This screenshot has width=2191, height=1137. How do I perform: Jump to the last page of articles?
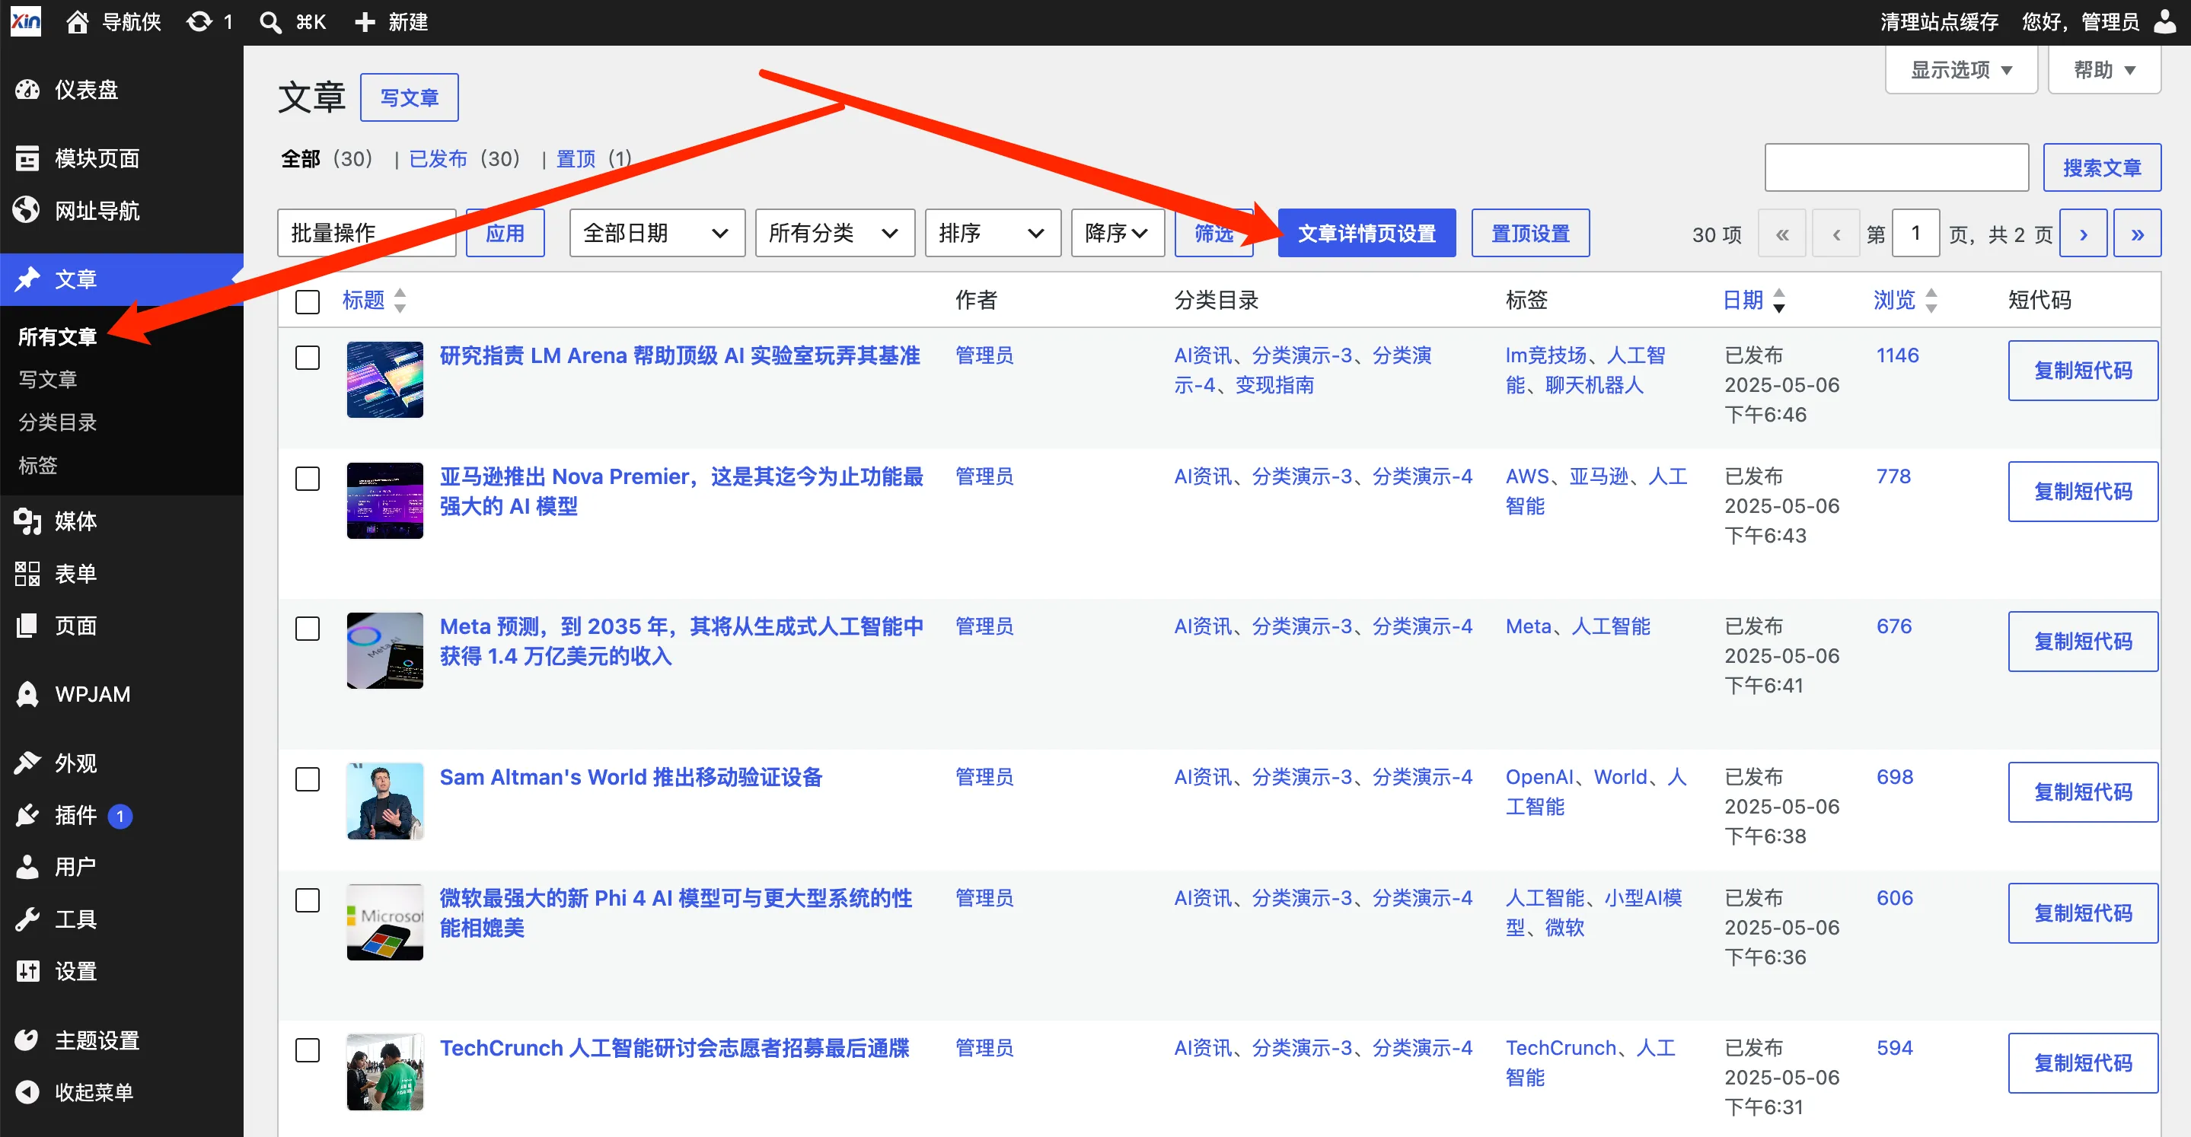pyautogui.click(x=2138, y=233)
